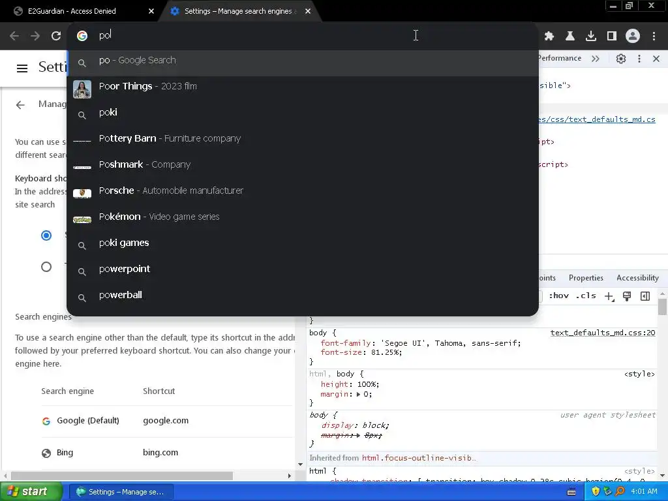The height and width of the screenshot is (501, 668).
Task: Go back from Manage search engines
Action: (x=20, y=105)
